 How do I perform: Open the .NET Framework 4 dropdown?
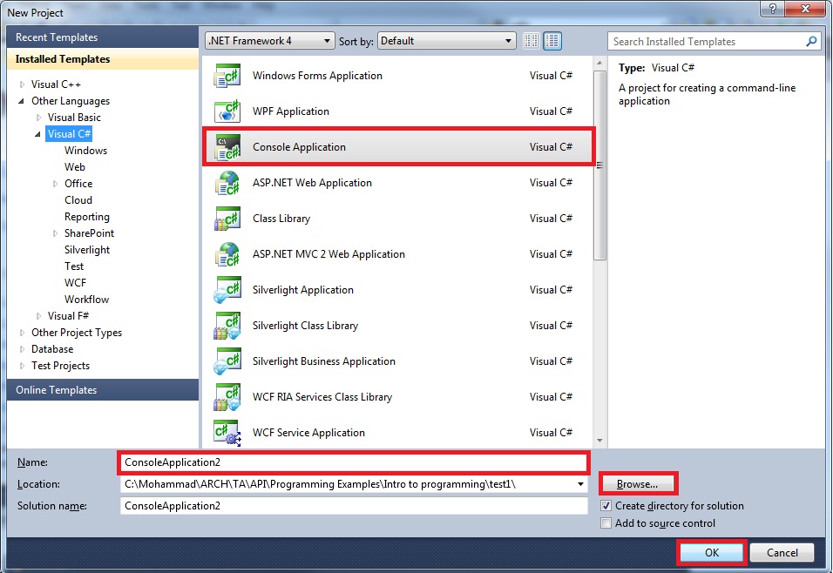coord(270,41)
